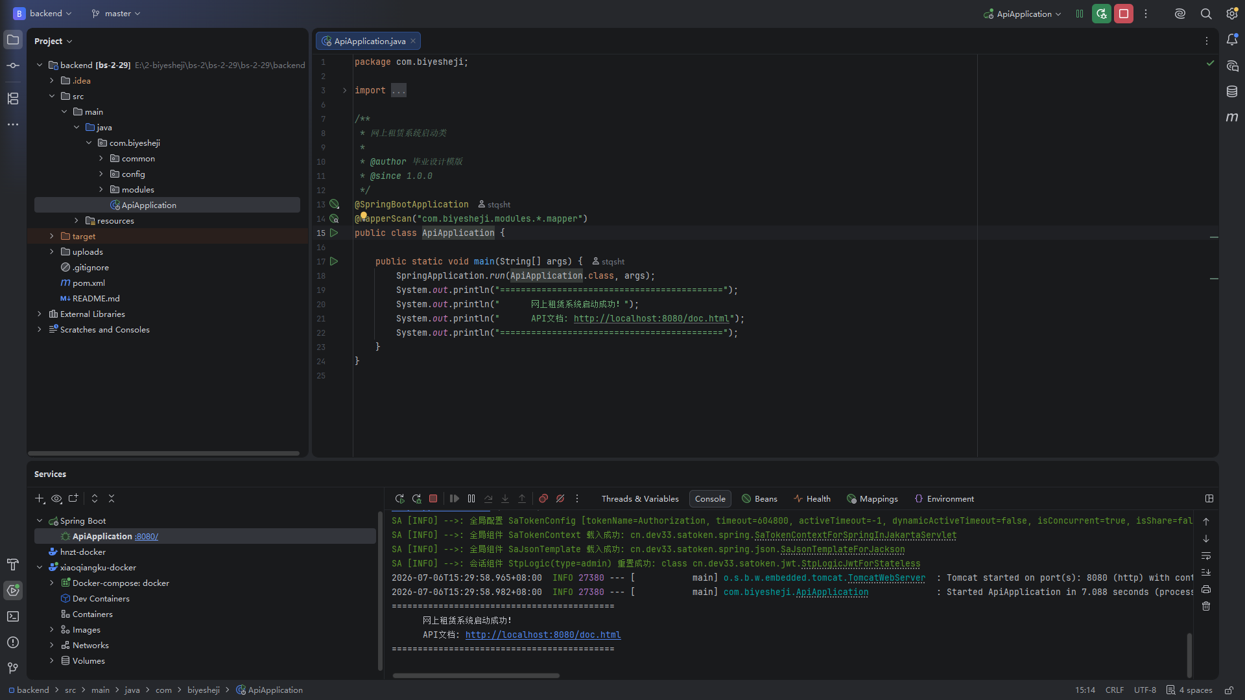
Task: Open localhost:8080/doc.html link in console
Action: 543,635
